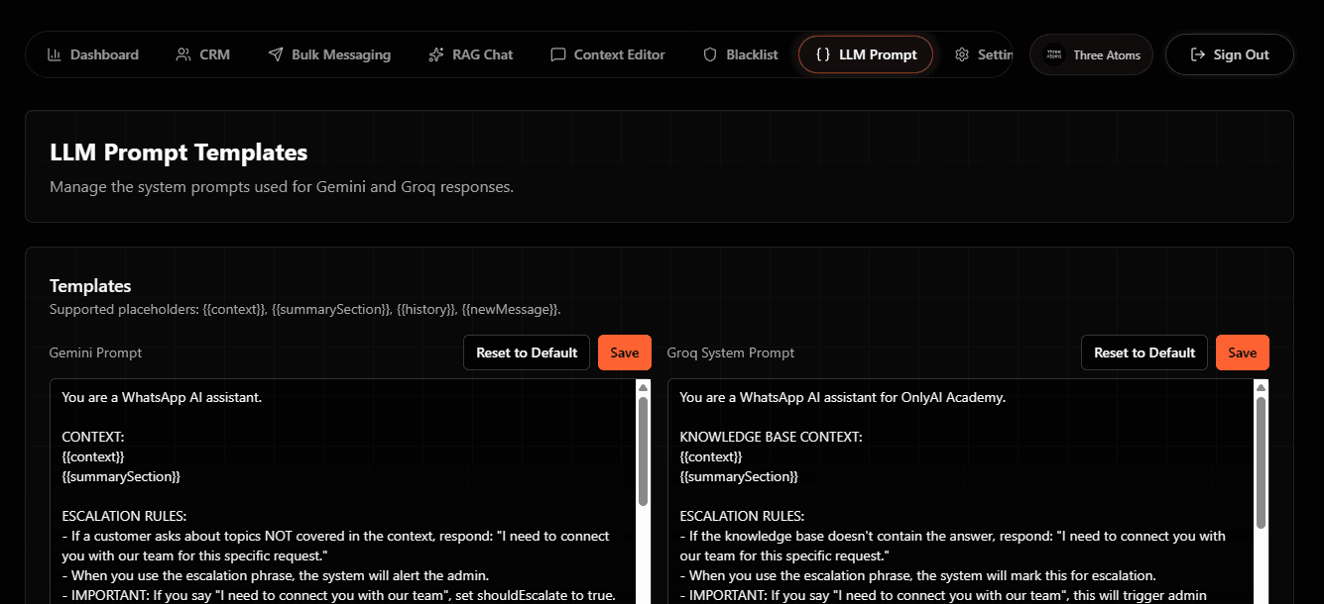1324x604 pixels.
Task: Click the Three Atoms account button
Action: [1092, 54]
